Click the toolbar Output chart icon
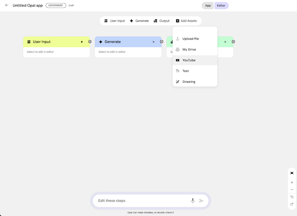The width and height of the screenshot is (297, 216). pyautogui.click(x=155, y=21)
